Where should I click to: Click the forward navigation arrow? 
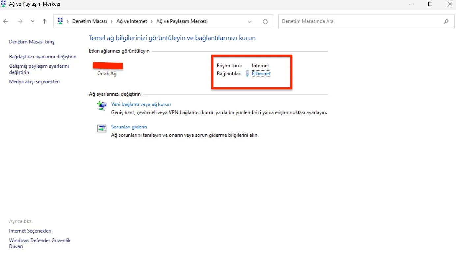20,21
